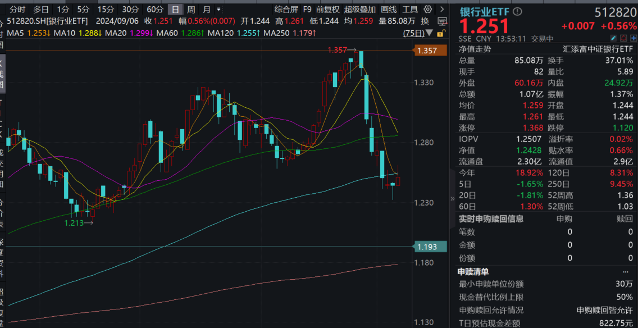This screenshot has height=328, width=638.
Task: Click the 赎回 column header
Action: 625,219
